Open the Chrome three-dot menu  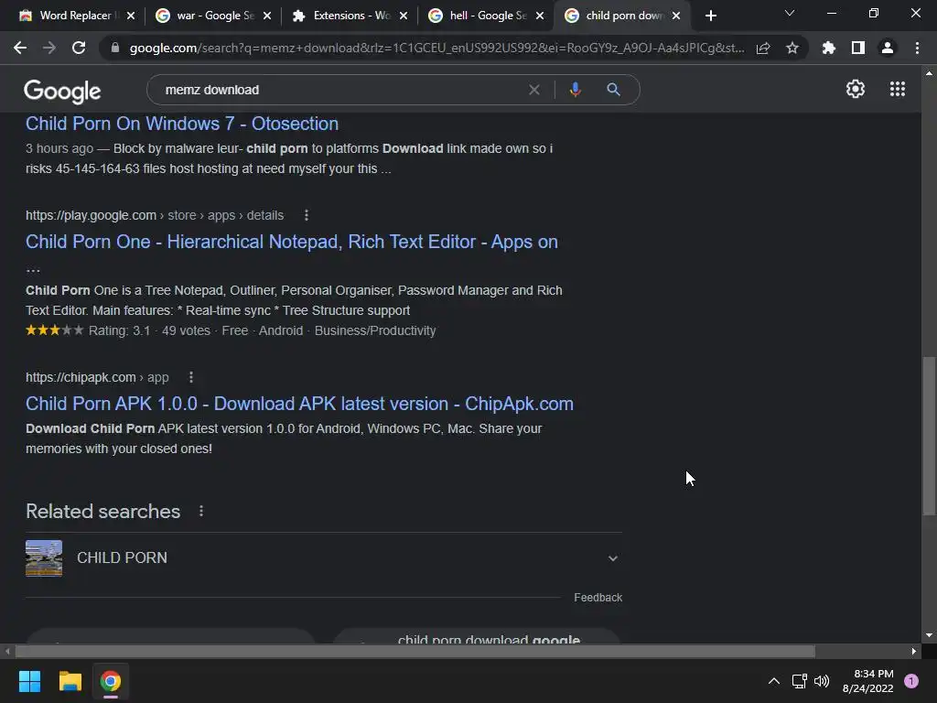point(917,48)
